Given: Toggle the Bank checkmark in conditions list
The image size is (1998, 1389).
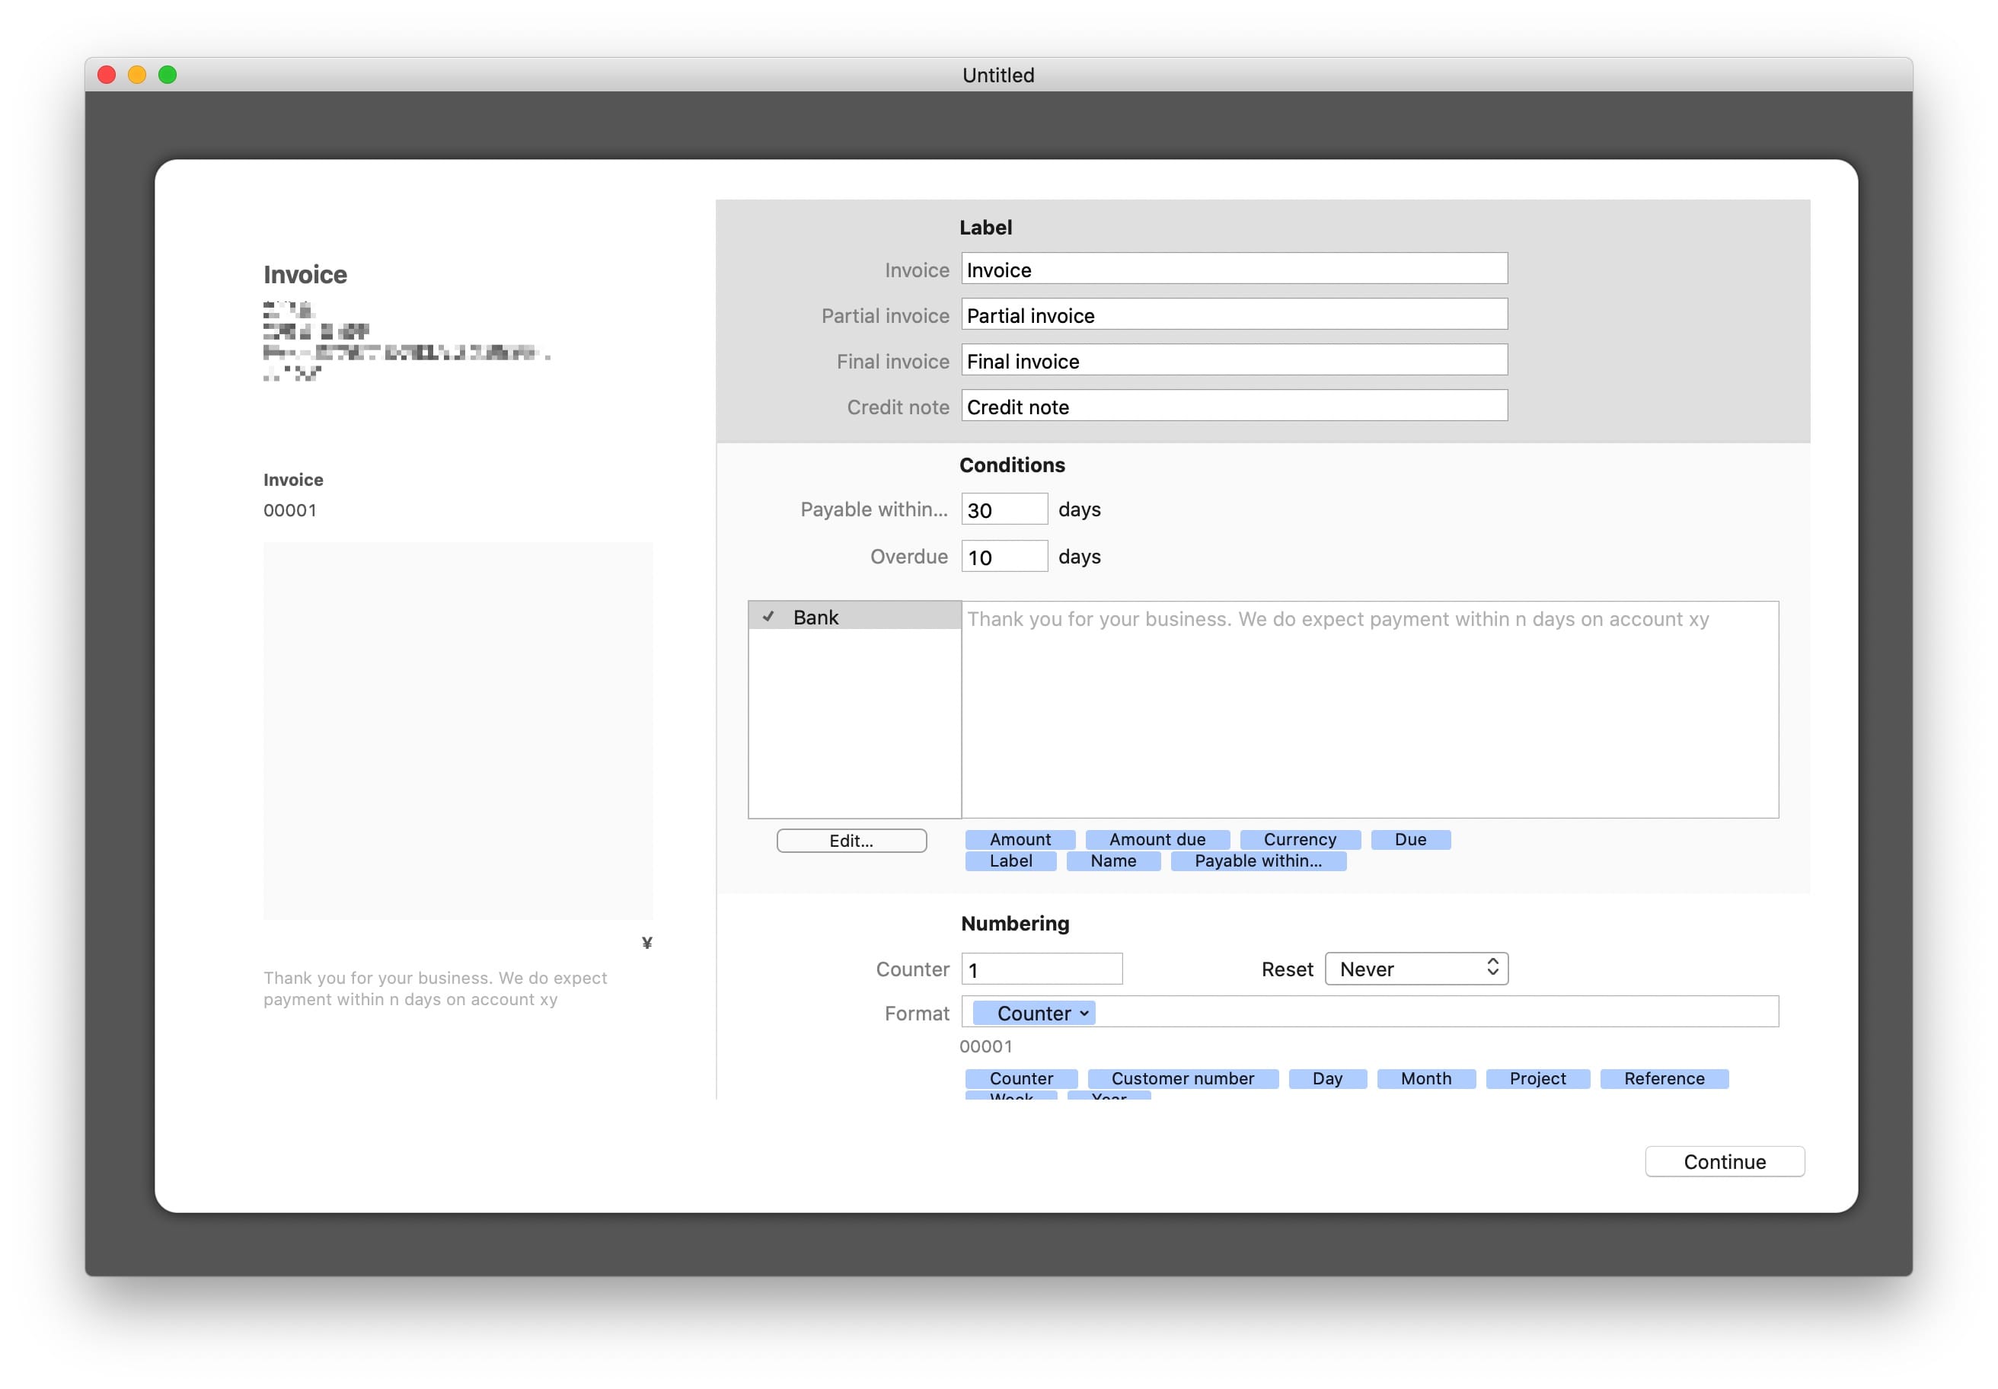Looking at the screenshot, I should tap(768, 616).
